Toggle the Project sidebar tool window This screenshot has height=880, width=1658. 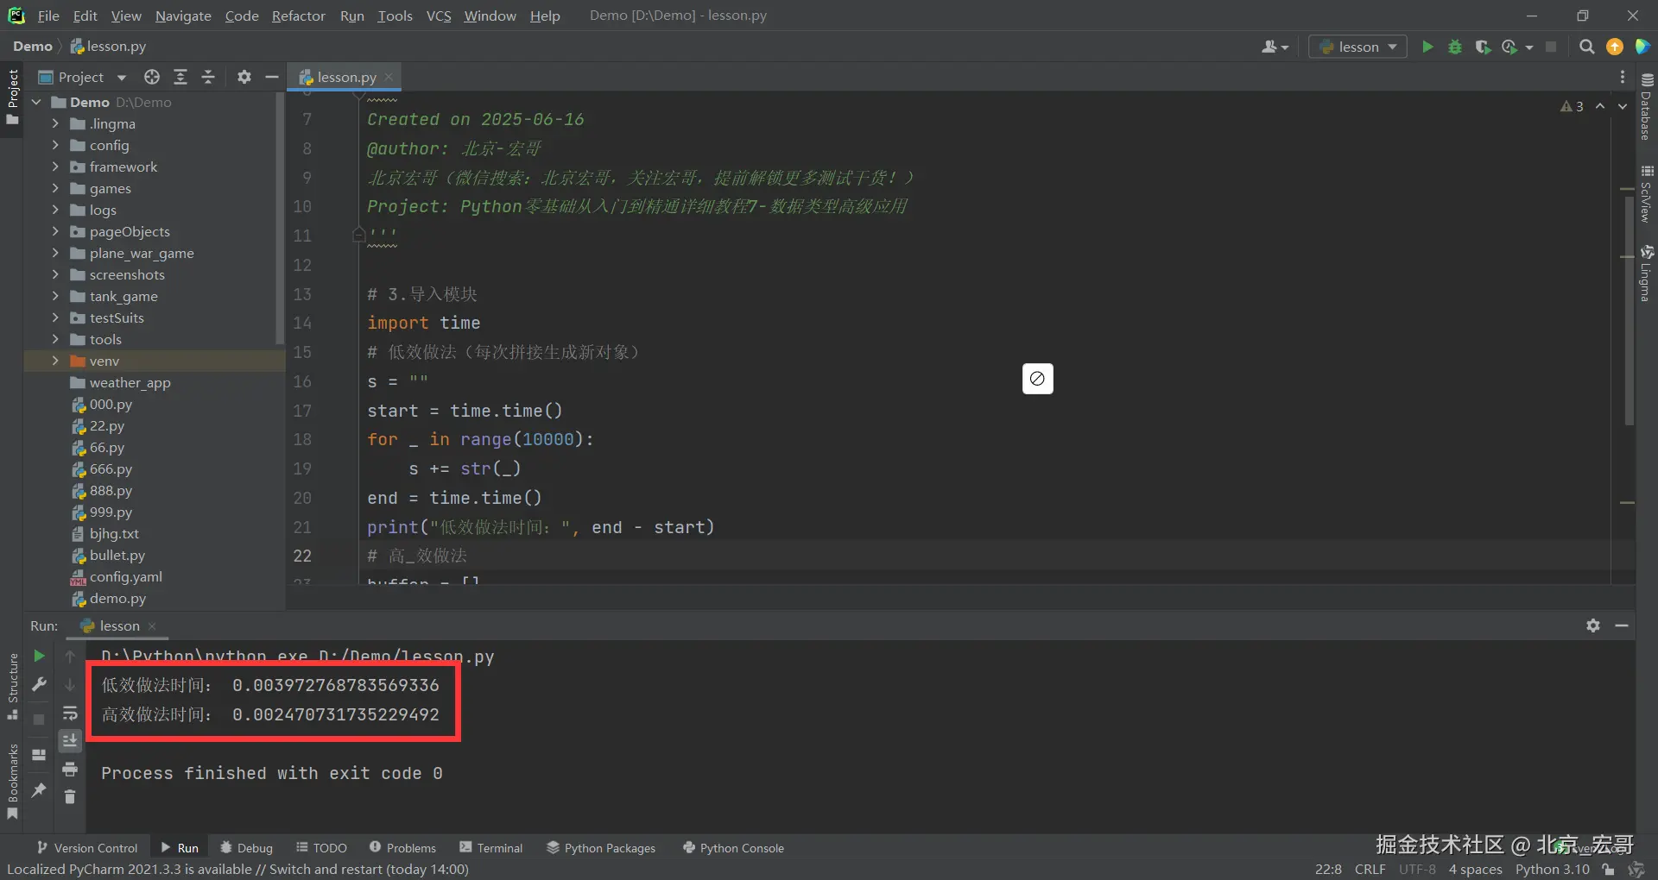pos(12,97)
